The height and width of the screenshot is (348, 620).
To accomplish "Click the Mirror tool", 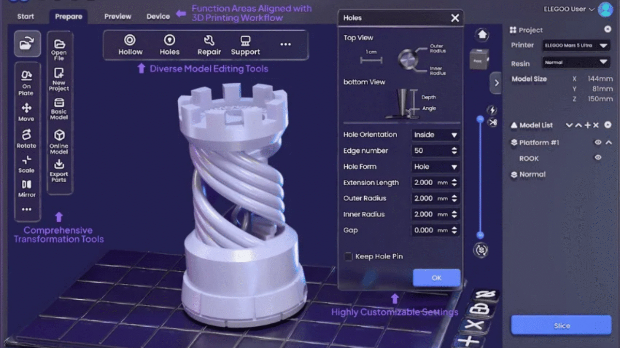I will coord(27,188).
